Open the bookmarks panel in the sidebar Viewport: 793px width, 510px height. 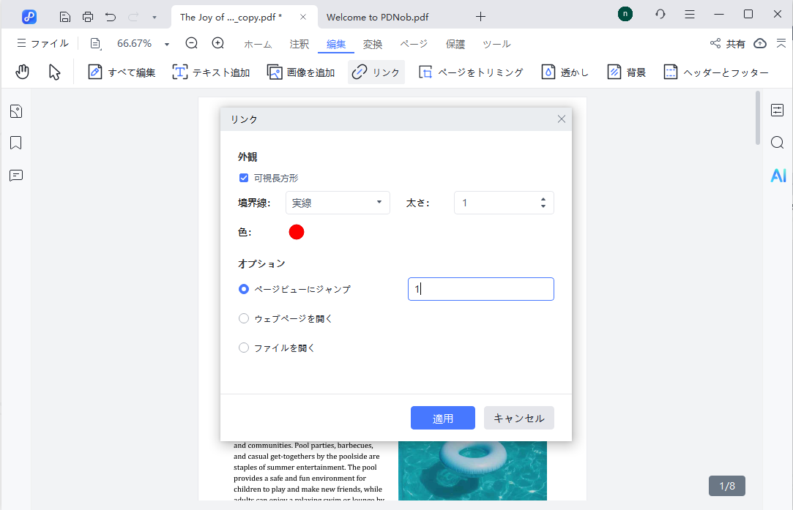(15, 143)
